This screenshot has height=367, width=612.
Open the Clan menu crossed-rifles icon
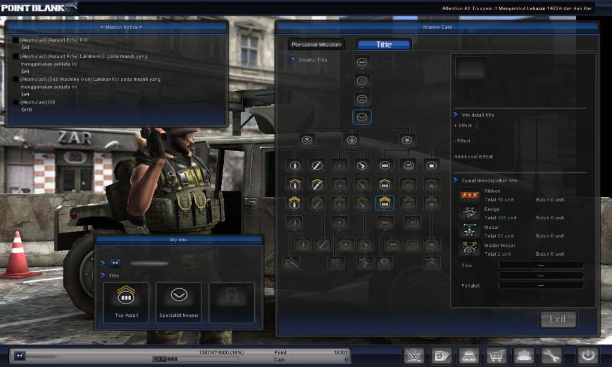coord(414,355)
